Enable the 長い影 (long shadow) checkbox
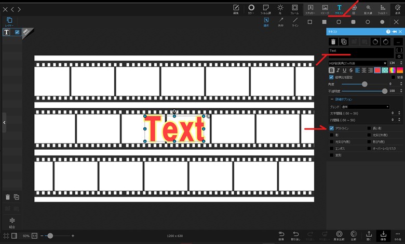 pyautogui.click(x=369, y=128)
